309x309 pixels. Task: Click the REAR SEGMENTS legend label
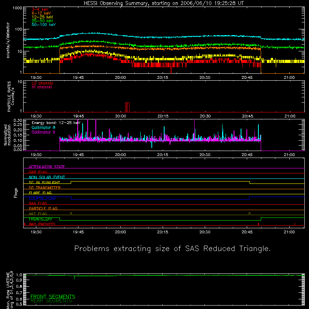(x=51, y=301)
